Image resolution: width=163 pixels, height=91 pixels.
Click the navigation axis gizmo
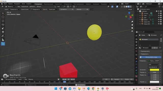coord(129,16)
